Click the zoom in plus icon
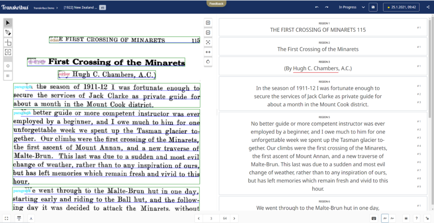Viewport: 434px width, 223px height. [208, 23]
